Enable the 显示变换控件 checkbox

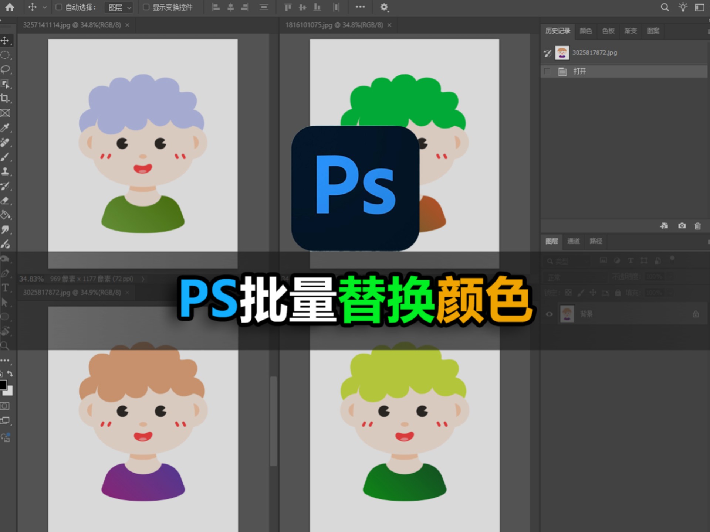pos(146,7)
